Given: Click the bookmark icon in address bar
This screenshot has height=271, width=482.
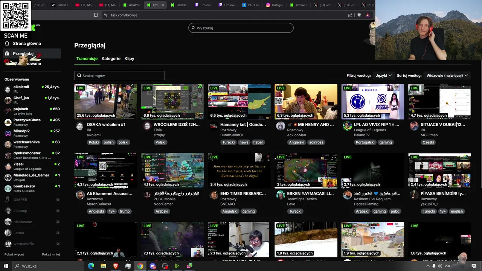Looking at the screenshot, I should [x=96, y=15].
